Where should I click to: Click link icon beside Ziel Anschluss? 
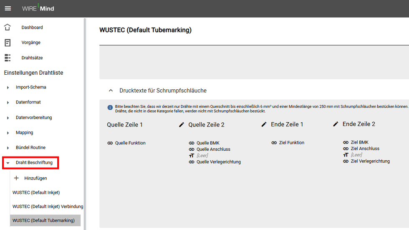point(346,149)
